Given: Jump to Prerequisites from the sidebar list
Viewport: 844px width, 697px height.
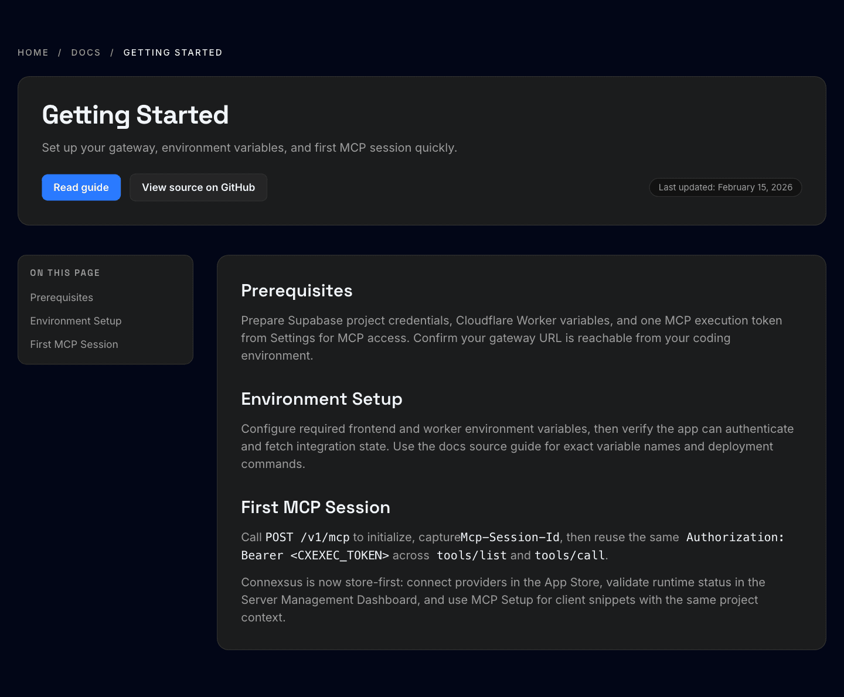Looking at the screenshot, I should (62, 298).
